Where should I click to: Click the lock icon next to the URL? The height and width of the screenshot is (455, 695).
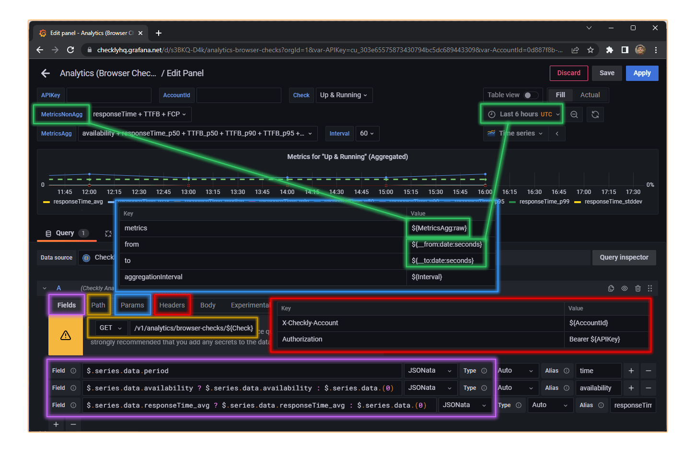click(x=90, y=50)
